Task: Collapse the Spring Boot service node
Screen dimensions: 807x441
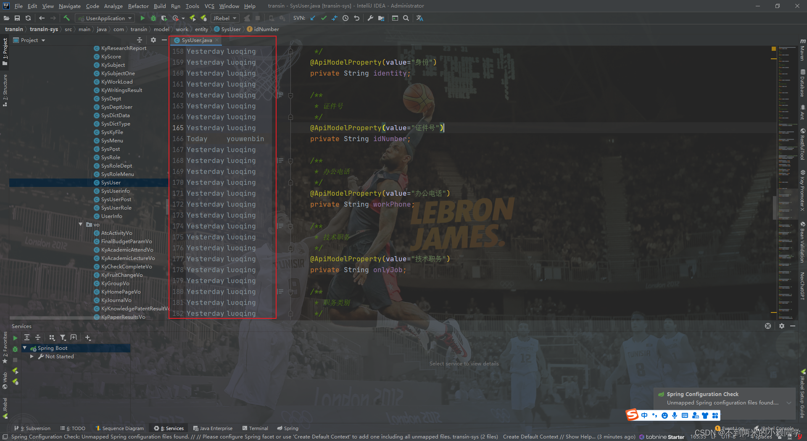Action: (24, 348)
